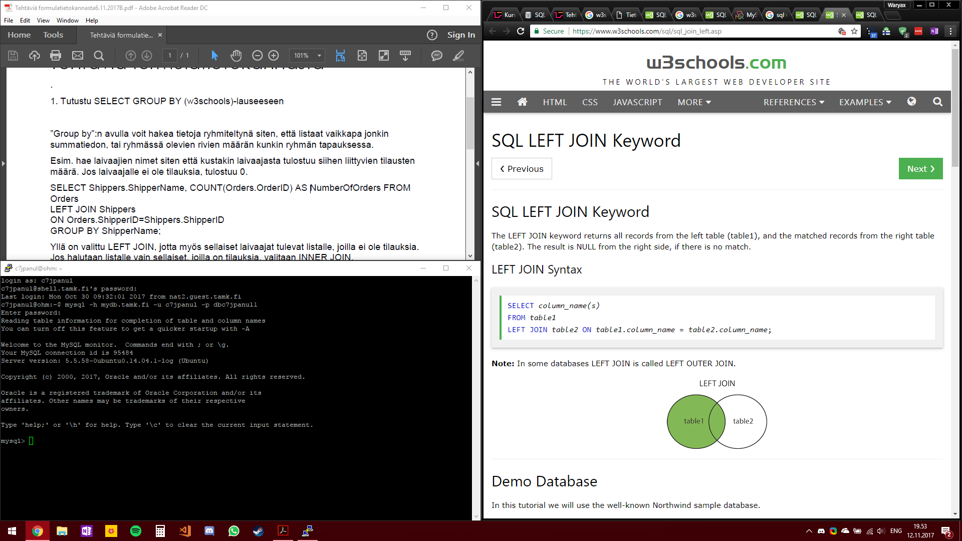Open Spotify from the taskbar
Screen dimensions: 962x541
coord(136,531)
